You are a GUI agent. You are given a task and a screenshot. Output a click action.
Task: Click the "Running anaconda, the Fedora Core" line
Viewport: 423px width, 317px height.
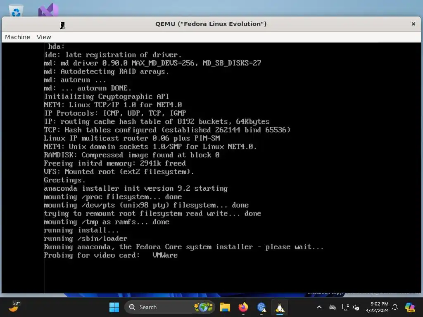[184, 247]
